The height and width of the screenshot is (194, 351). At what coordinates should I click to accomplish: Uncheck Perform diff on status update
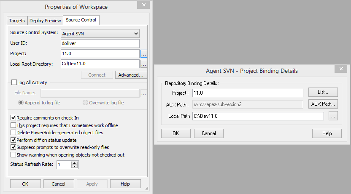(13, 140)
